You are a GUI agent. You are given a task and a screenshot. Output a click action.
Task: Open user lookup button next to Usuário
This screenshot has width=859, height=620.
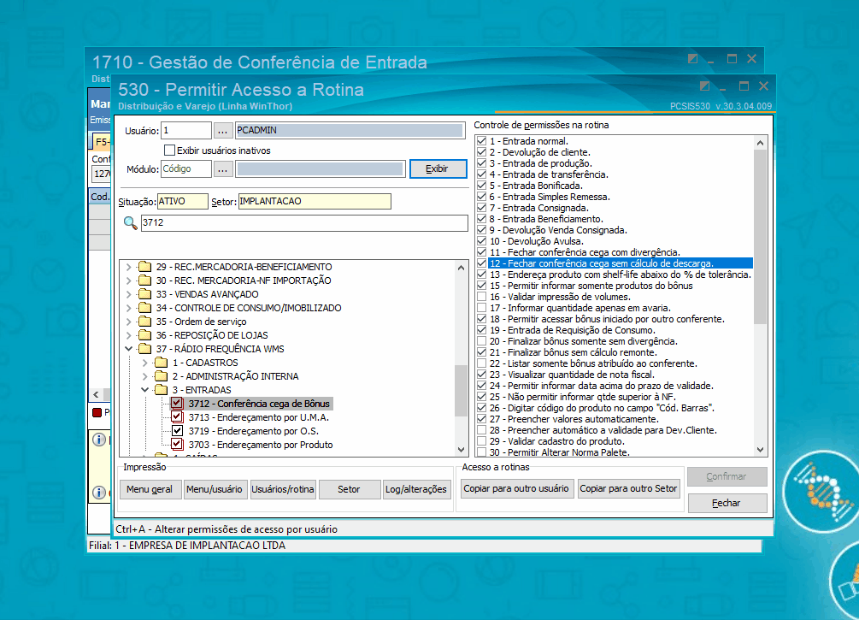(x=222, y=131)
